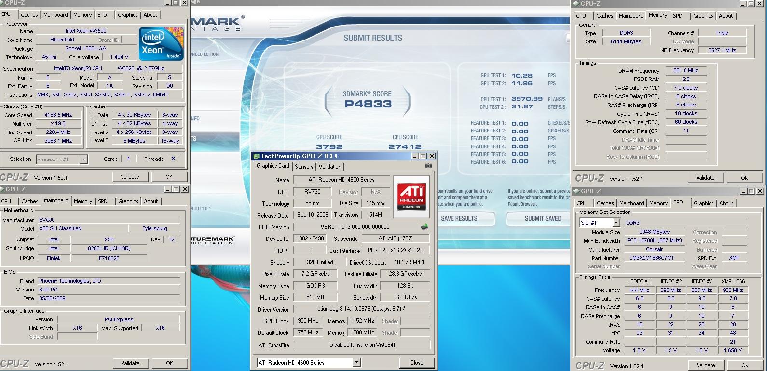Screen dimensions: 767x371
Task: Select Mainboard tab in CPU-Z memory window
Action: click(x=631, y=16)
